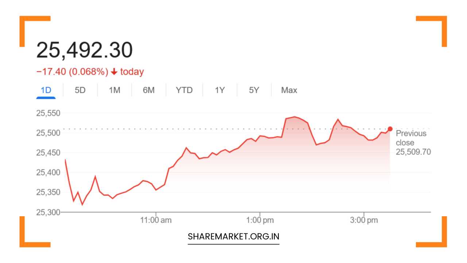Select the red endpoint dot on the chart

point(390,129)
